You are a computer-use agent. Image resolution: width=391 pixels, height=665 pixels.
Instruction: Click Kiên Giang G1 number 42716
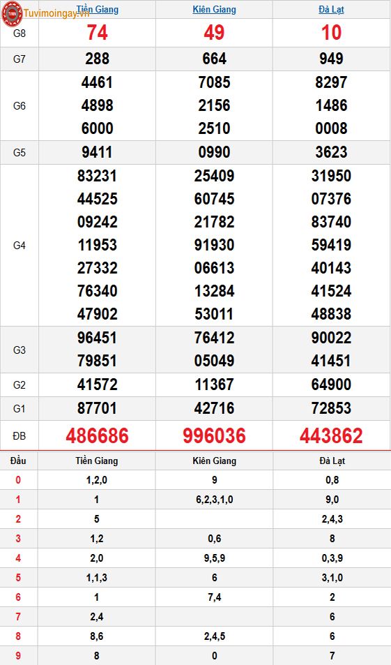coord(215,408)
